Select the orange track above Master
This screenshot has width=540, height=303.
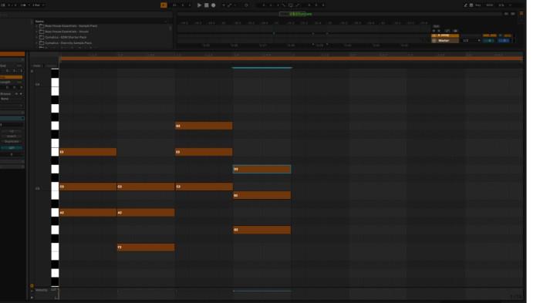(445, 35)
